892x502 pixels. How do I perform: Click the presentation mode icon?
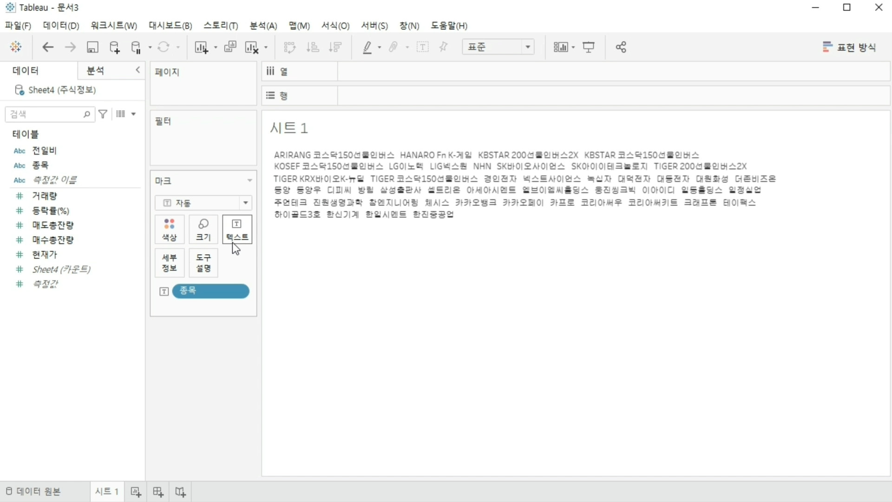589,47
